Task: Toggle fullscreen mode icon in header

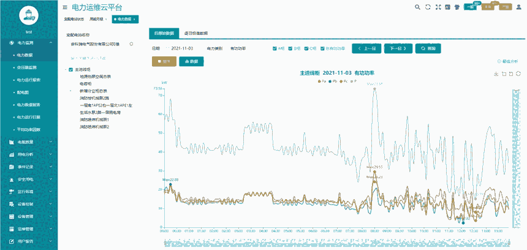Action: point(438,7)
